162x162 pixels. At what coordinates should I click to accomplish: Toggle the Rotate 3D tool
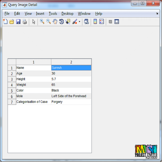click(62, 22)
